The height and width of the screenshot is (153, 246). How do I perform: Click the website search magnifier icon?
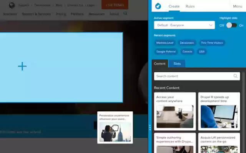click(x=125, y=14)
